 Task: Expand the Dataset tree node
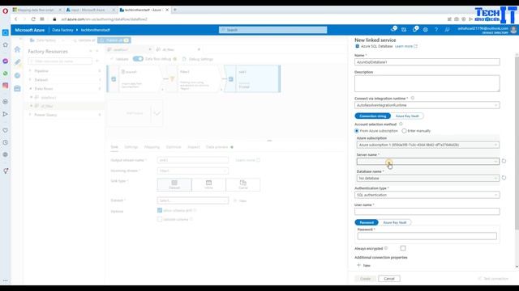pos(30,80)
